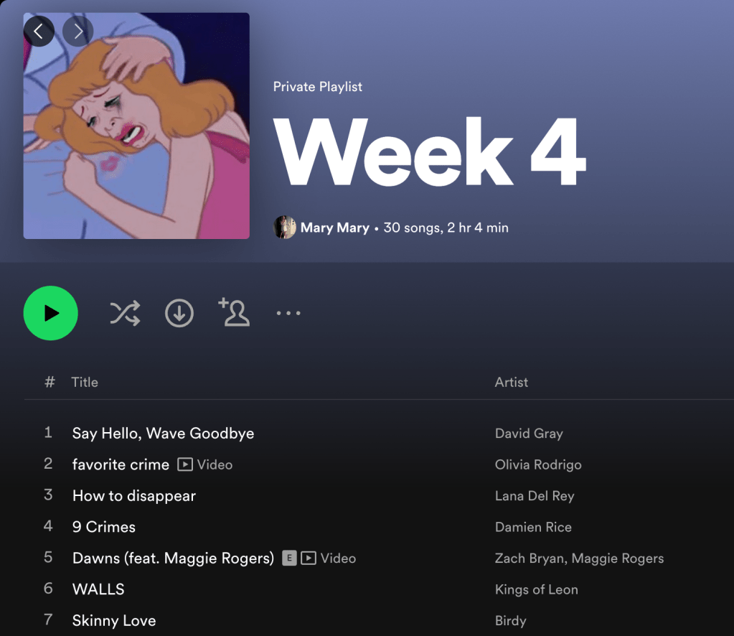Click the Video icon beside favorite crime

[x=185, y=464]
